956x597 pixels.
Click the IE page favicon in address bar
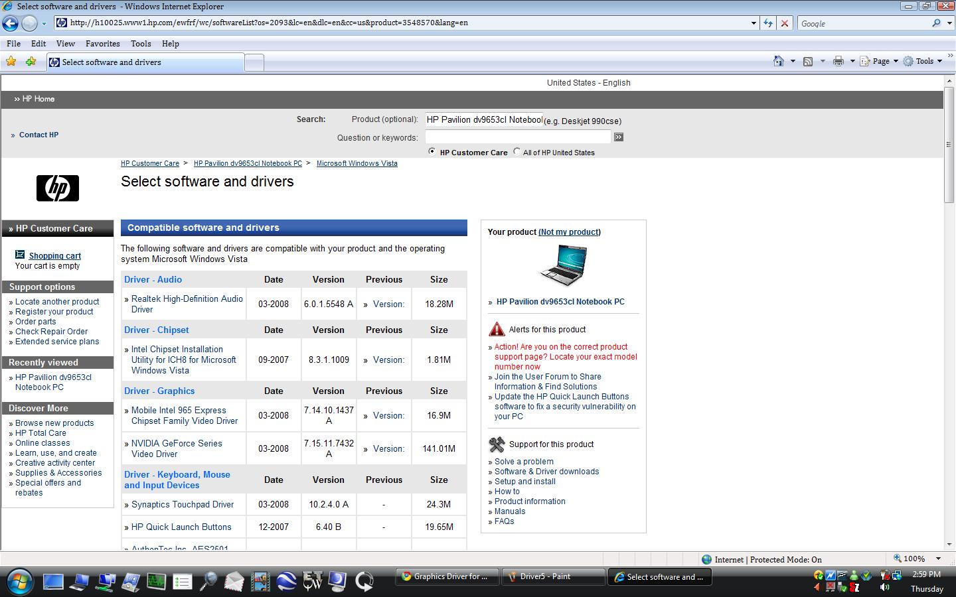coord(62,23)
